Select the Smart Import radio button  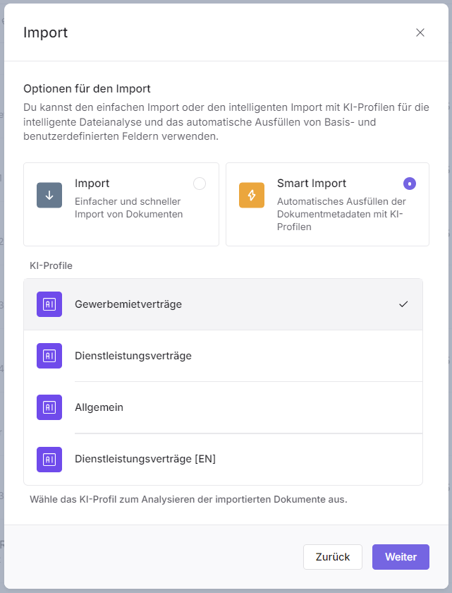[x=409, y=184]
